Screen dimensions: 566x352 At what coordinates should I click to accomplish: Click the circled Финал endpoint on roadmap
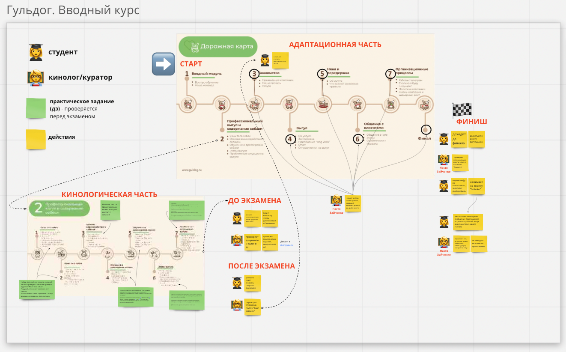click(x=426, y=130)
